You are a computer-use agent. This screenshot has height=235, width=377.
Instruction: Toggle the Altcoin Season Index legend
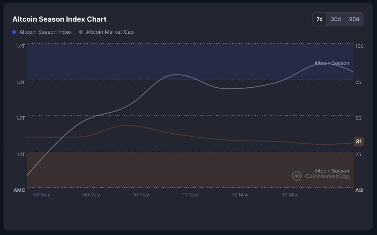(46, 32)
